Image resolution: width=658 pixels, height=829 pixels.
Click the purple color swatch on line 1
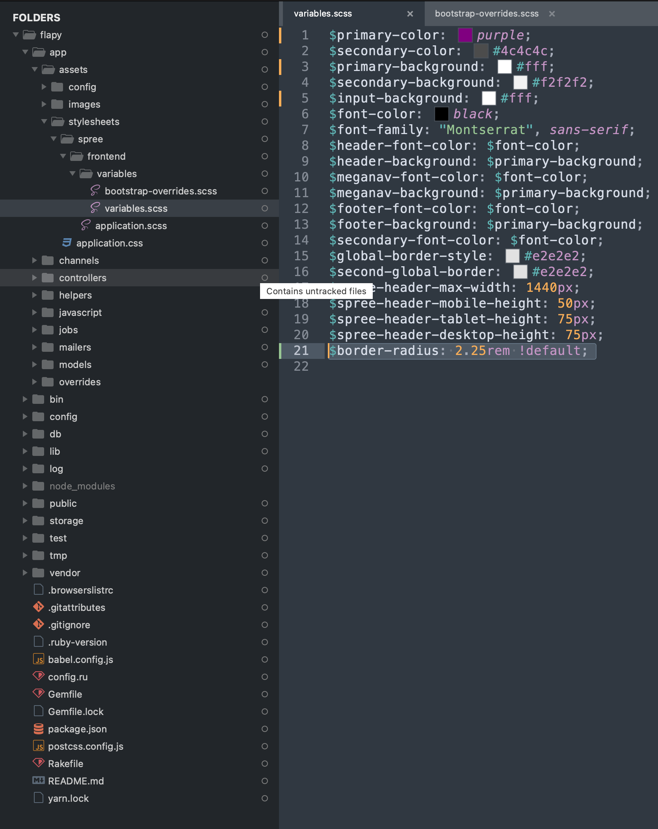466,35
